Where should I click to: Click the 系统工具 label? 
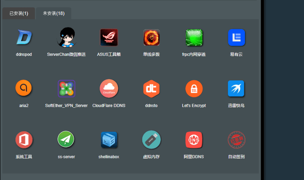click(x=24, y=157)
